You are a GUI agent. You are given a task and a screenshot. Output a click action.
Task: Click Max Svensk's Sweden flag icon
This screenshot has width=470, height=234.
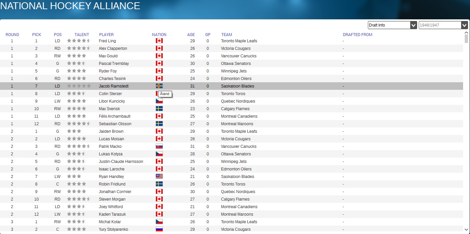(159, 109)
